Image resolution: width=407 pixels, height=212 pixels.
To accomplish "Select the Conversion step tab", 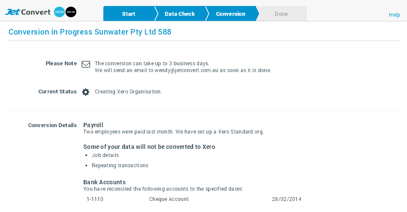I will [231, 14].
